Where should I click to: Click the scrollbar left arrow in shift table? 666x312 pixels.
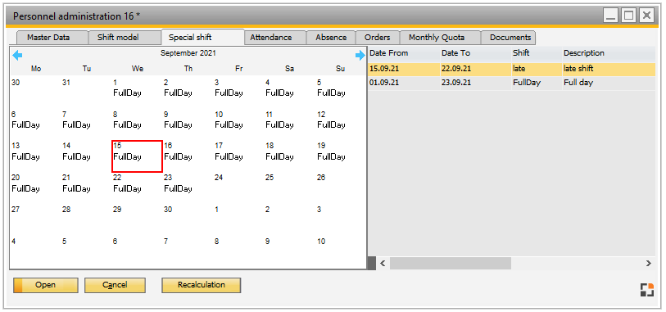pyautogui.click(x=383, y=263)
